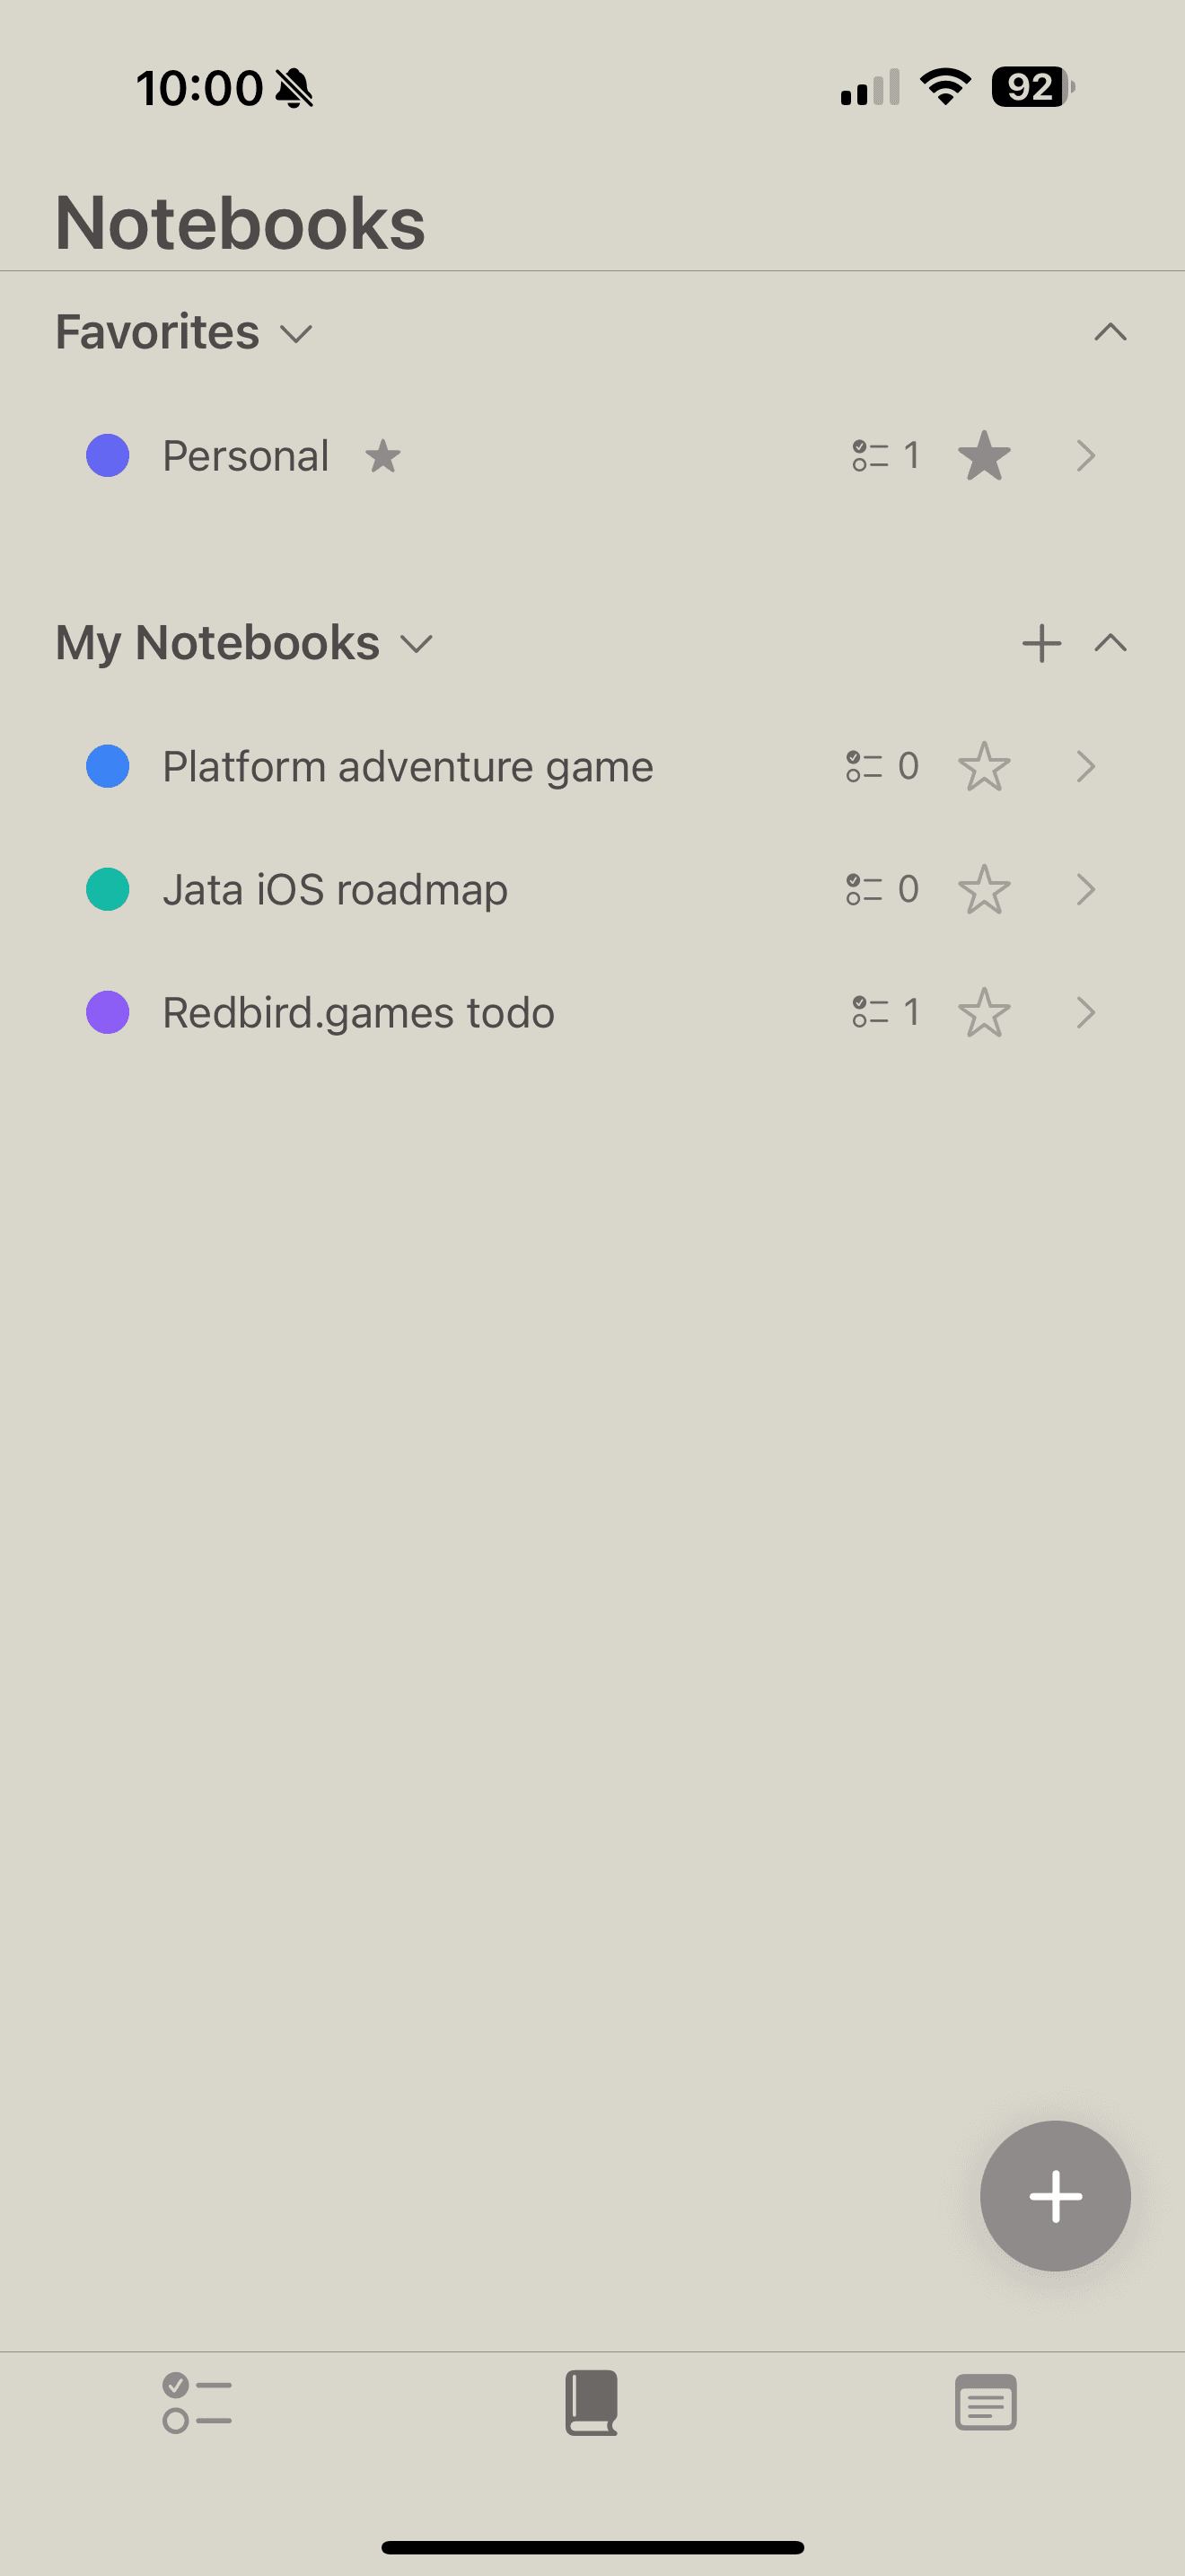Viewport: 1185px width, 2576px height.
Task: Click task count icon for Platform adventure game
Action: [865, 767]
